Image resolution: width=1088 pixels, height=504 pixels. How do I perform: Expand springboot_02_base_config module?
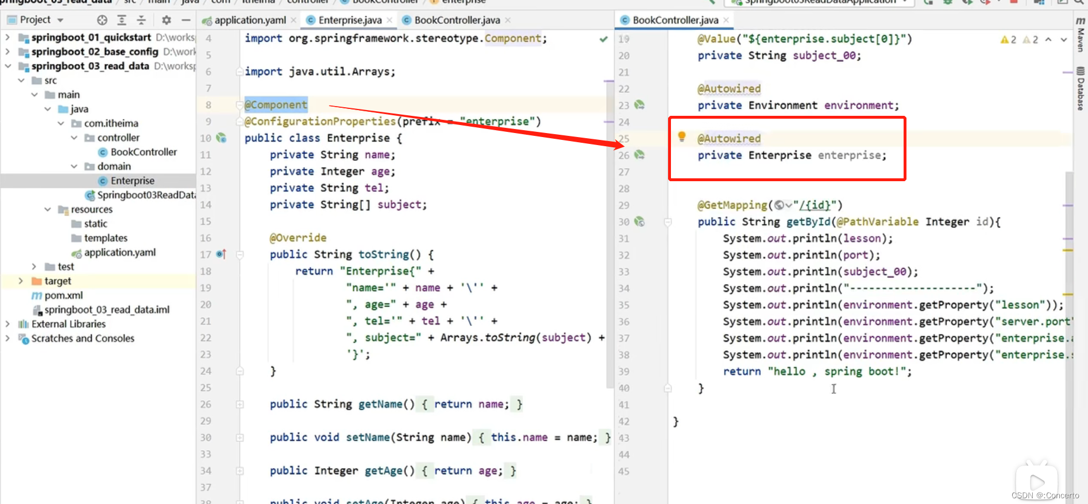click(x=7, y=52)
